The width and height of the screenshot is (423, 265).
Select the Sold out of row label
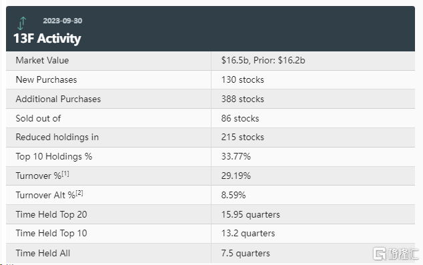38,118
